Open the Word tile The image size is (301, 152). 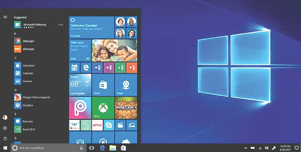(x=97, y=68)
